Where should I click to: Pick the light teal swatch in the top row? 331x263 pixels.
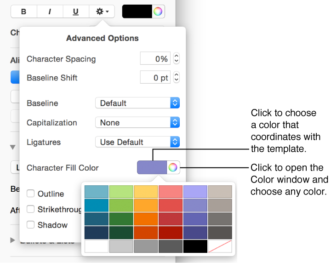(97, 192)
